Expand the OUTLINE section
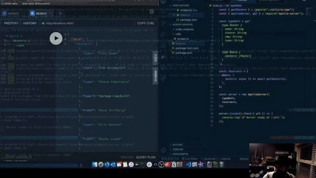The height and width of the screenshot is (178, 316). (176, 145)
